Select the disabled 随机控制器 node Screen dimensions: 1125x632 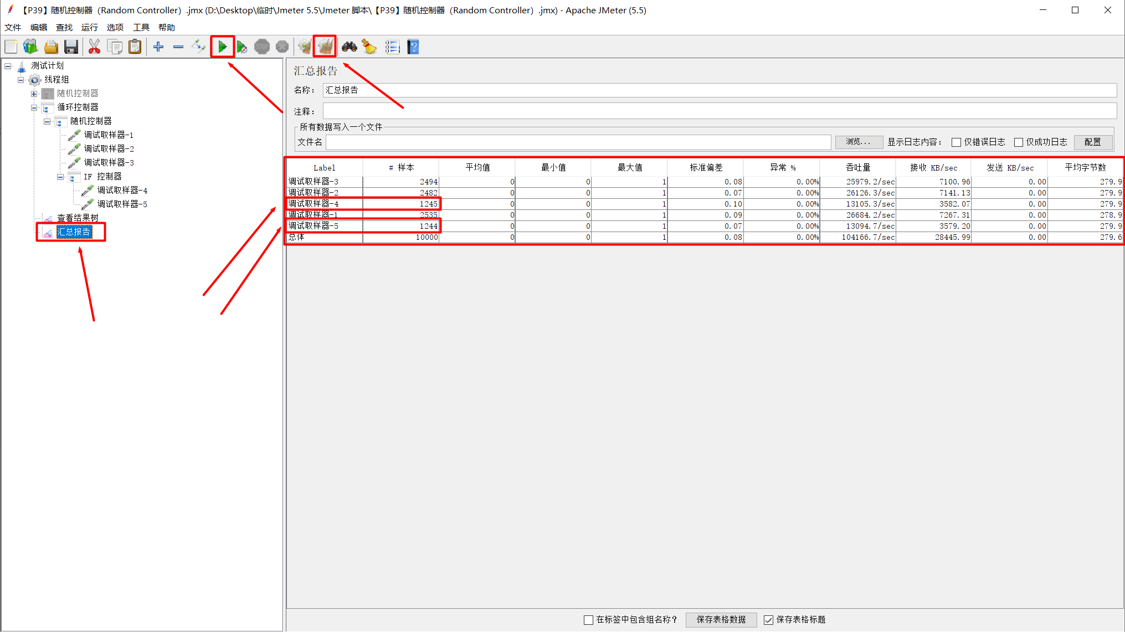[78, 94]
